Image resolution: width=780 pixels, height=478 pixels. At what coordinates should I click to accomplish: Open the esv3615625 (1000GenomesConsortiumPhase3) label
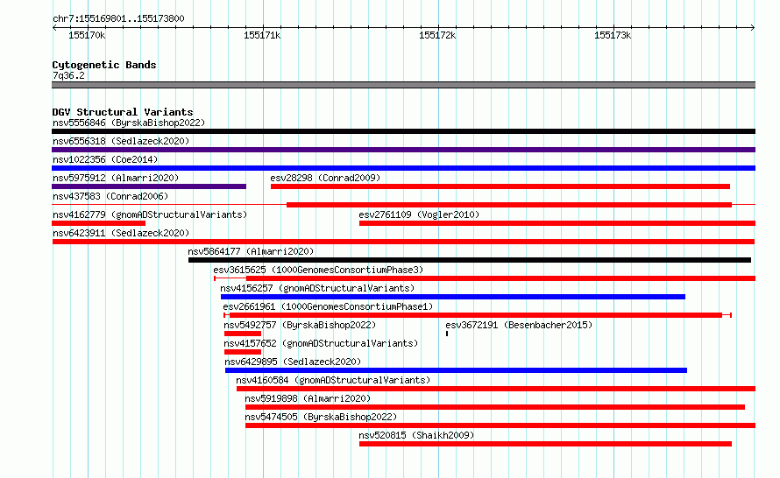[318, 270]
